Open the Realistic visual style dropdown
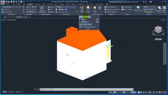 [x=65, y=7]
